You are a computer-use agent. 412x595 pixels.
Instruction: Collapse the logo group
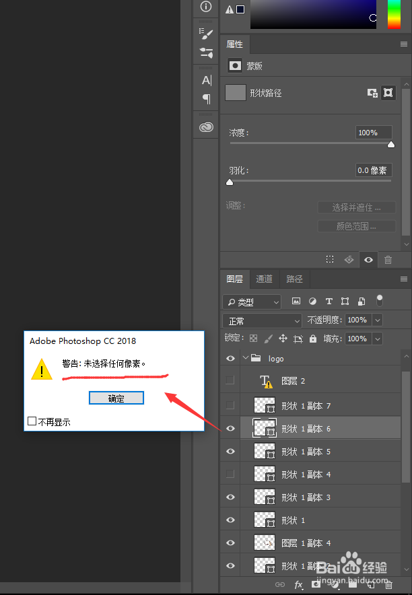246,358
